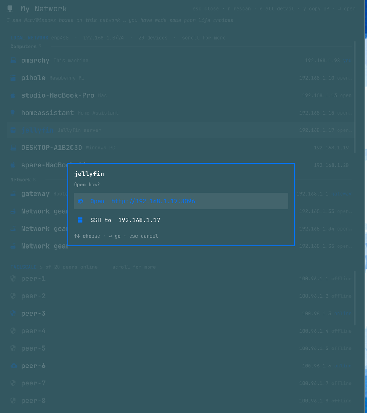Click the omarchy computer icon

(x=13, y=60)
